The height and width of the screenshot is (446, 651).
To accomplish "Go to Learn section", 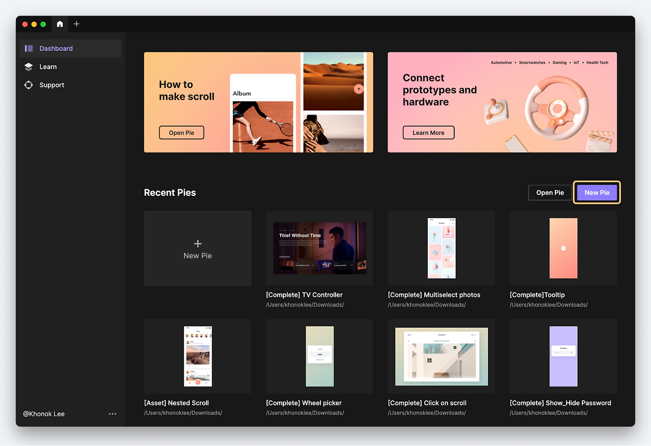I will point(71,67).
